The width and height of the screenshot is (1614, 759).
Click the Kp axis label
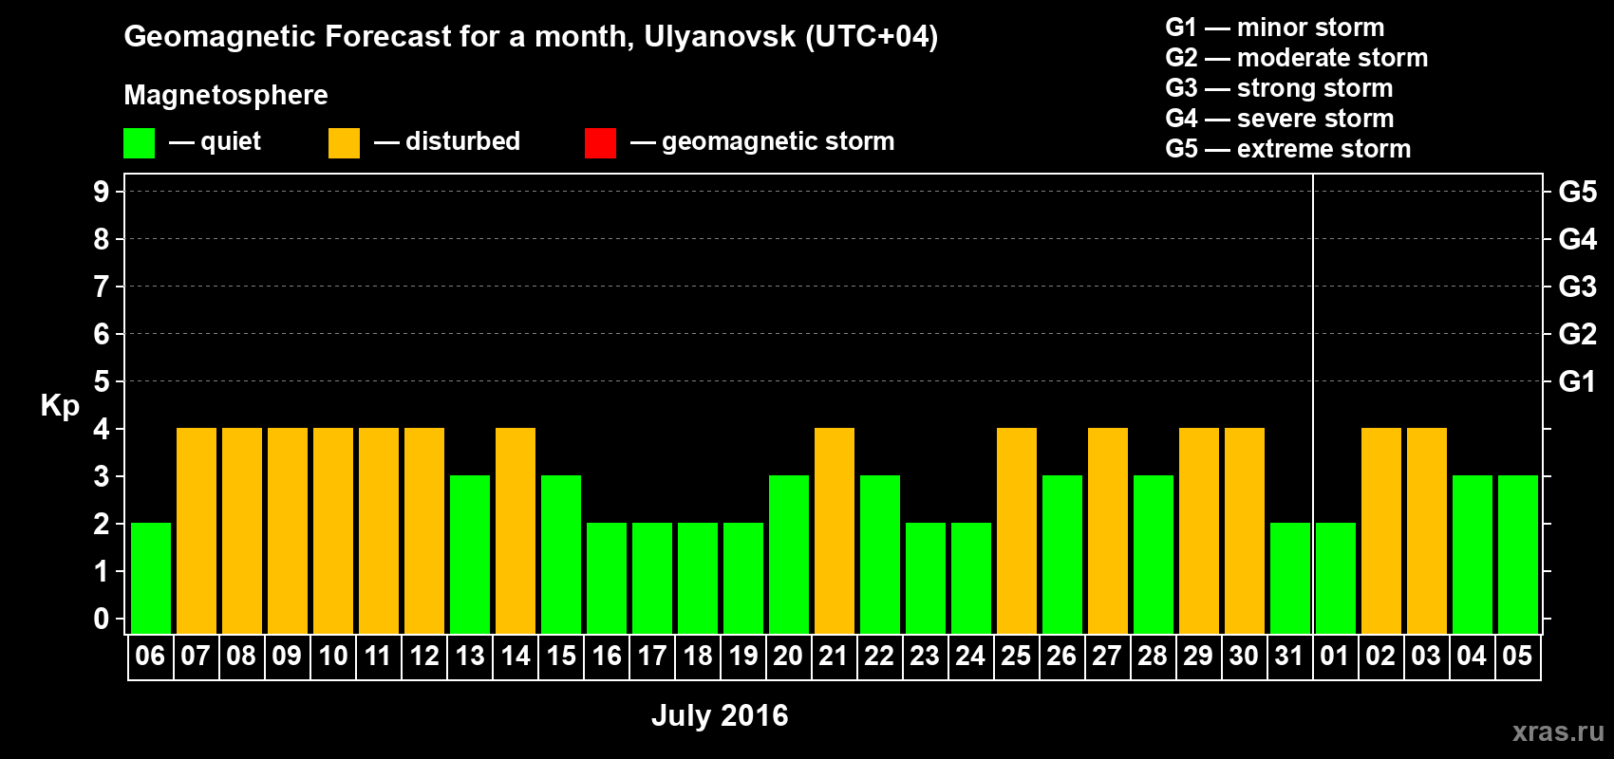tap(60, 406)
